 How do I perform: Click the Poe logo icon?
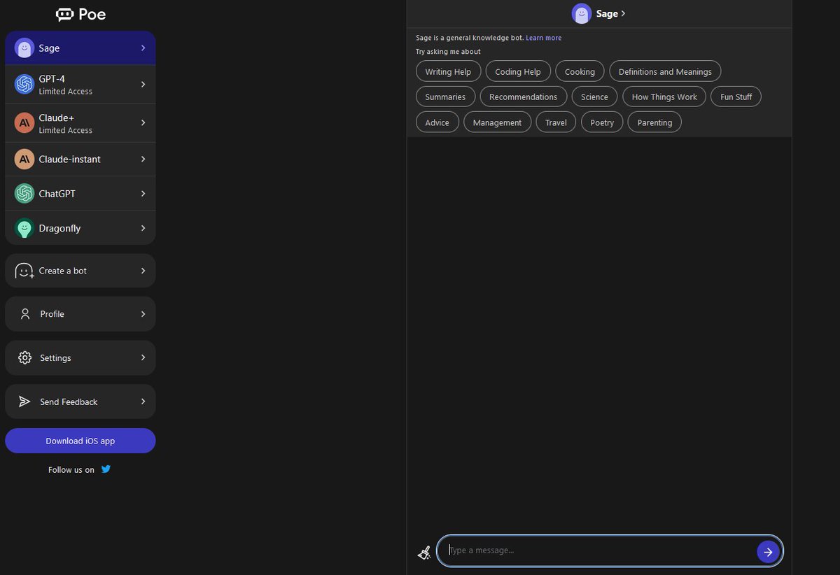pyautogui.click(x=65, y=14)
